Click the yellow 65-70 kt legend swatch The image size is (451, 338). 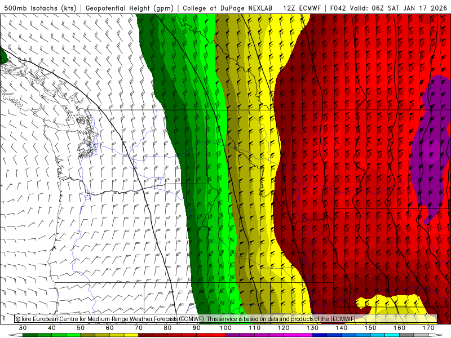click(x=131, y=335)
